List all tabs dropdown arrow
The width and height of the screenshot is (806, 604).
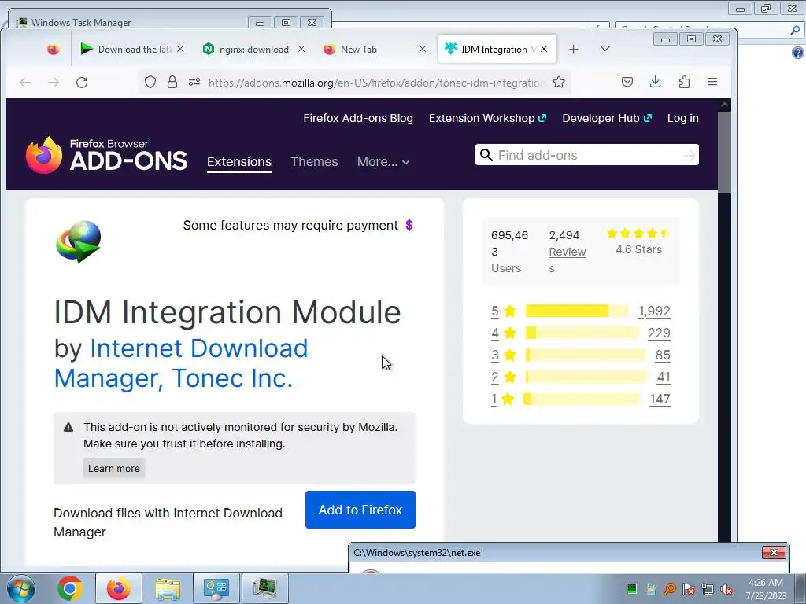605,49
